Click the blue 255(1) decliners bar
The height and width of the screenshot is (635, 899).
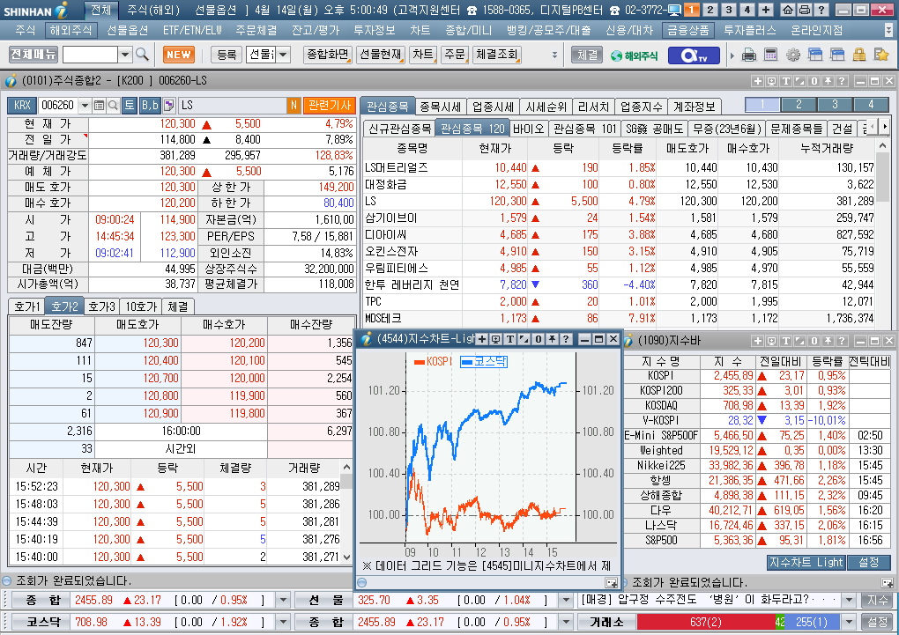pos(812,622)
